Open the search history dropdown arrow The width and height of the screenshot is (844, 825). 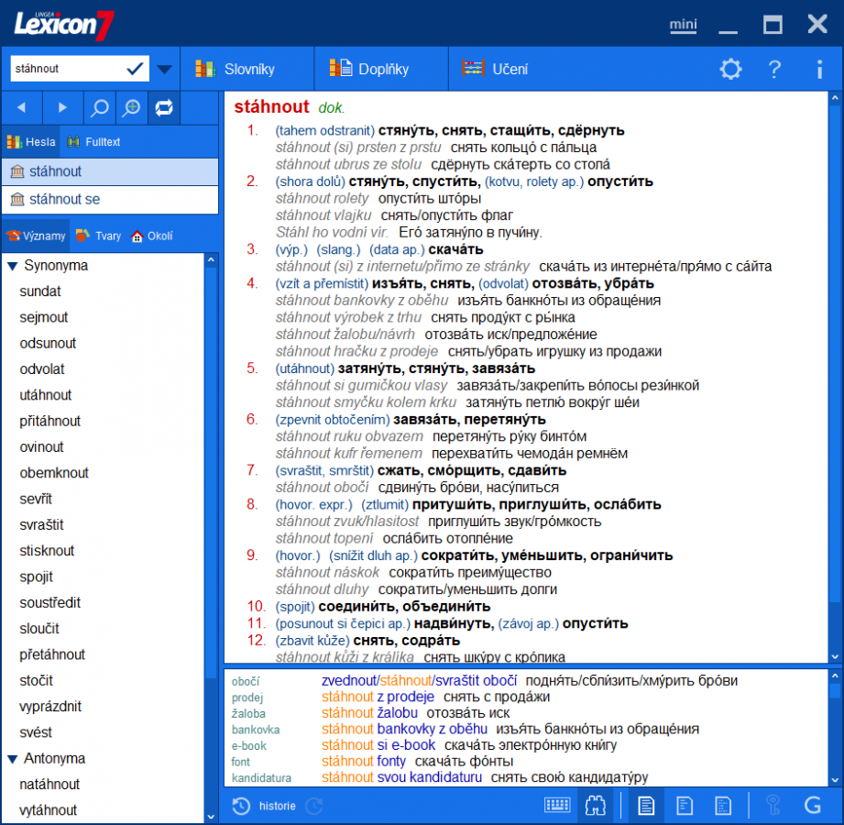164,68
